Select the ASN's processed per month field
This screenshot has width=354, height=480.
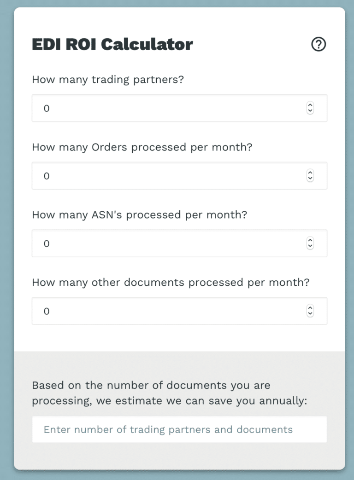click(x=179, y=243)
